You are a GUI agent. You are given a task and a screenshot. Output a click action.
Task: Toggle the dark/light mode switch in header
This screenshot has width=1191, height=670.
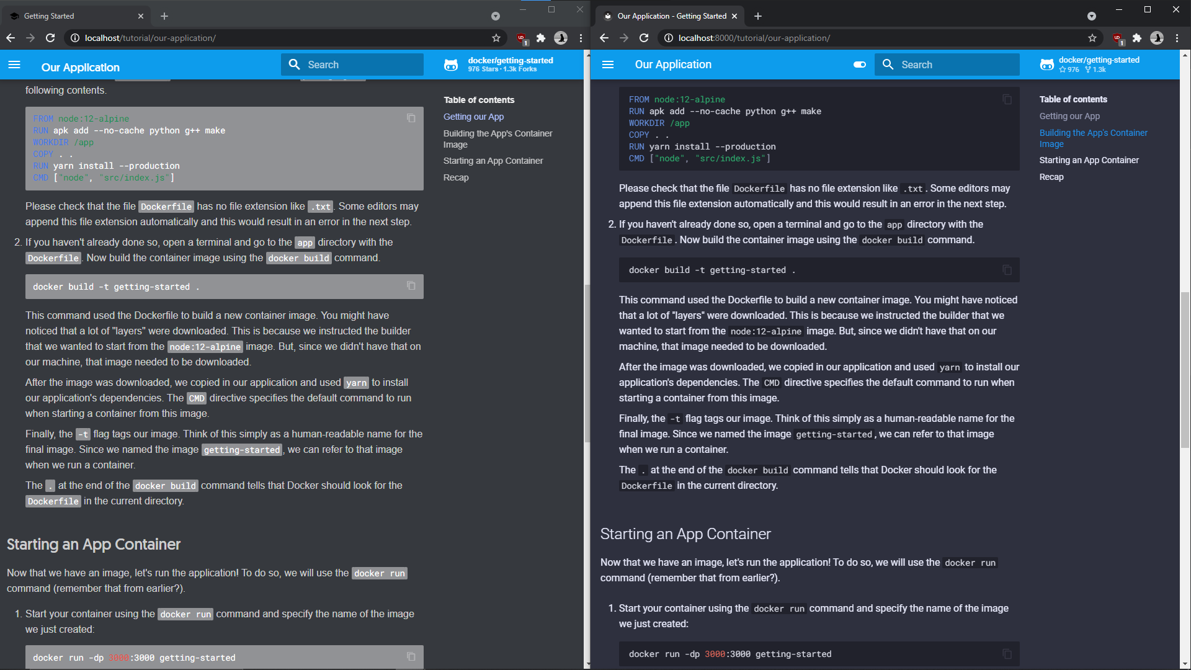click(x=860, y=65)
